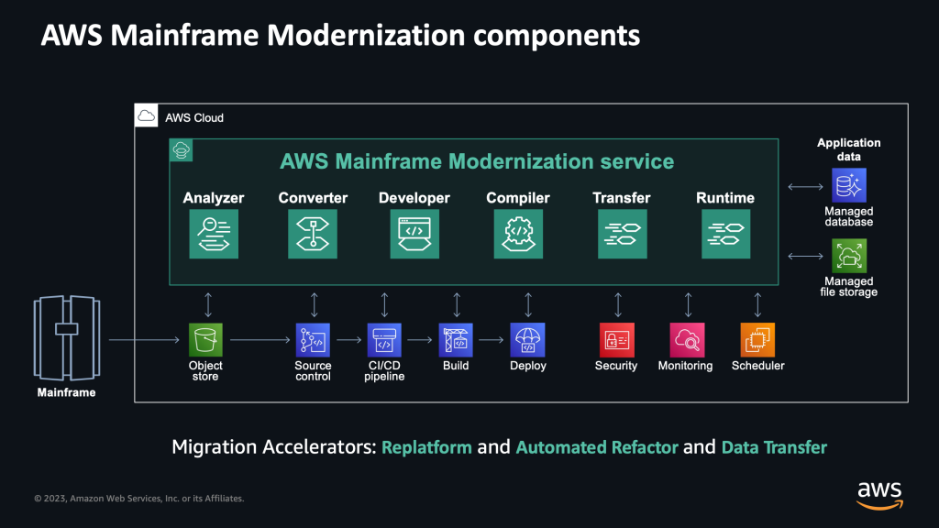Open the Build service icon
Image resolution: width=939 pixels, height=528 pixels.
[456, 339]
